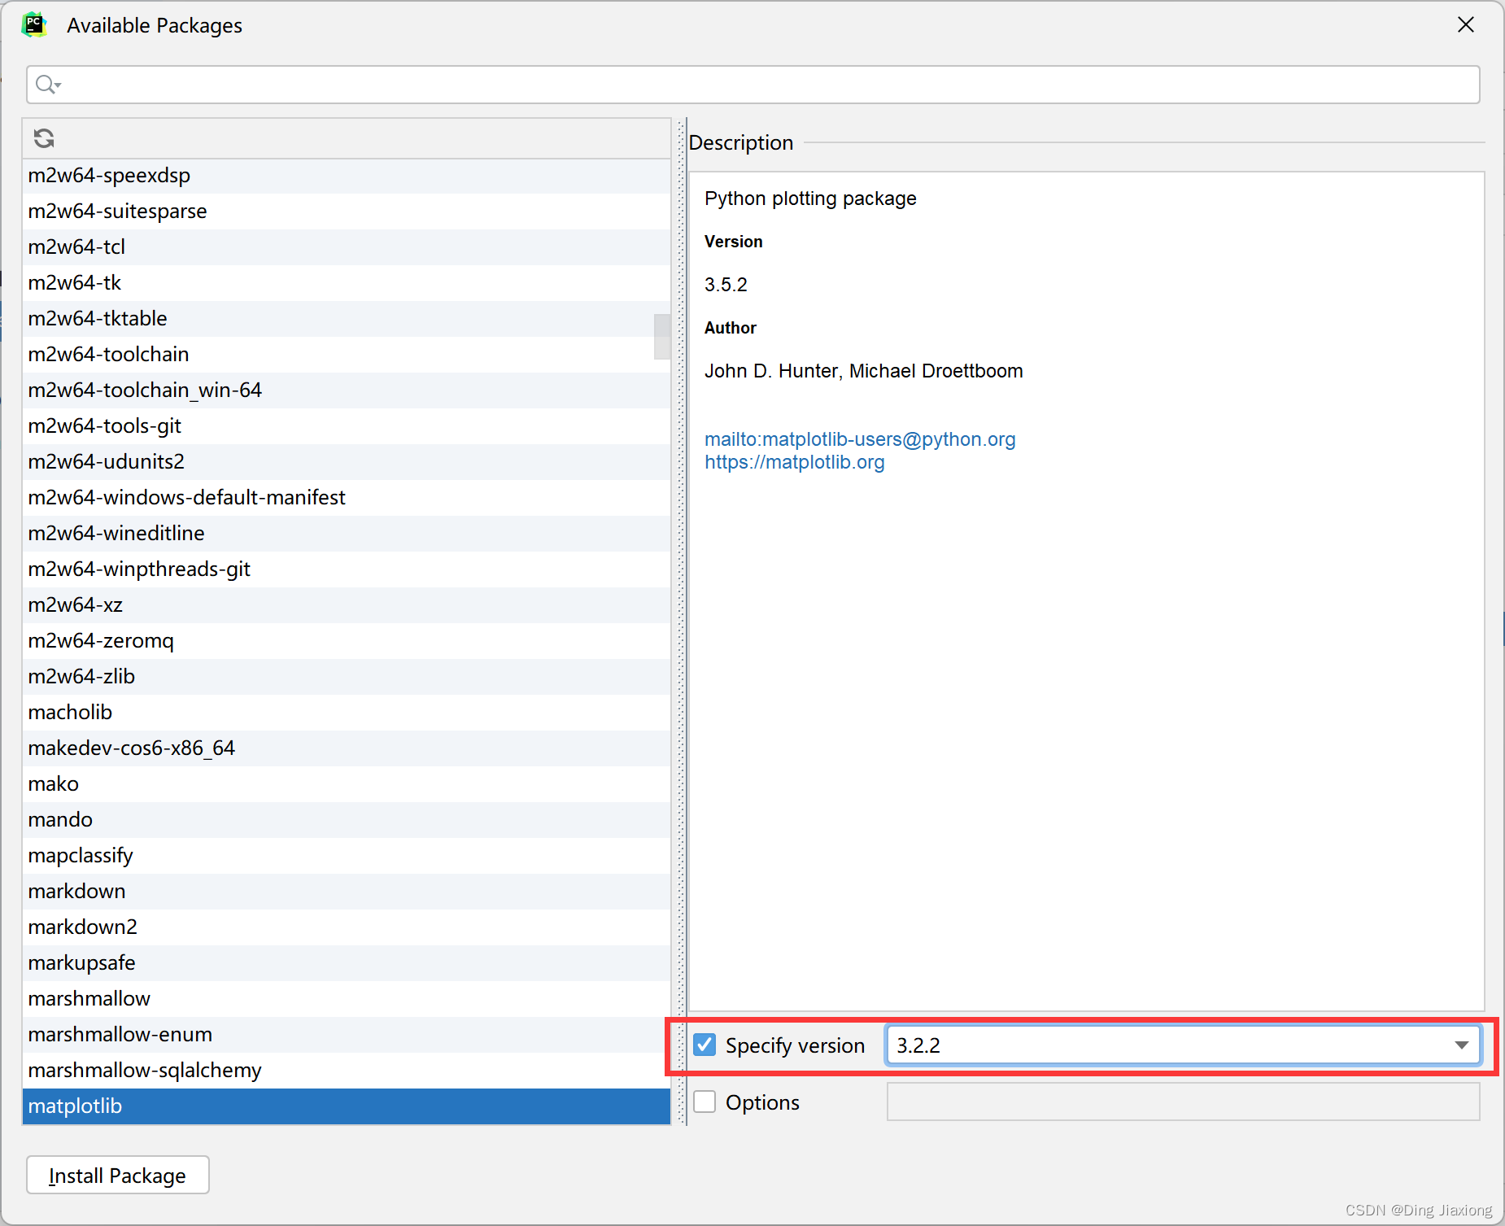Select m2w64-suitesparse in the list
This screenshot has height=1226, width=1505.
coord(347,212)
